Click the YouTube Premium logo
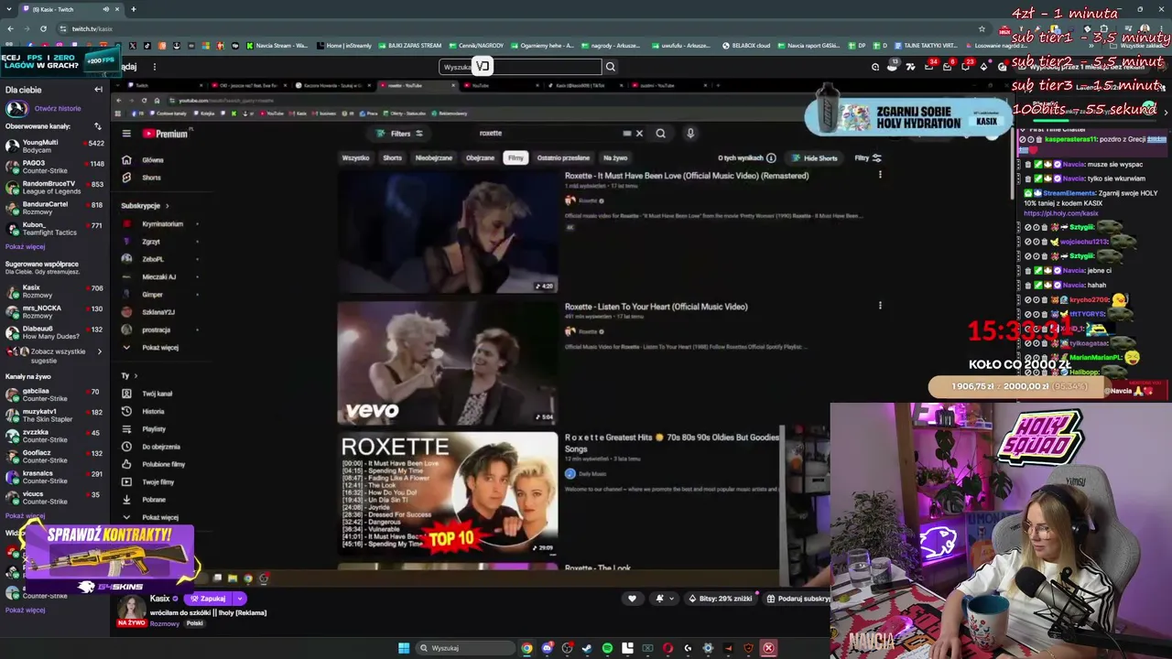 [x=165, y=134]
